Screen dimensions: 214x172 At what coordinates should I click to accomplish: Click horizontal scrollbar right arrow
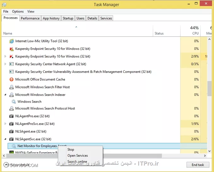pos(205,156)
